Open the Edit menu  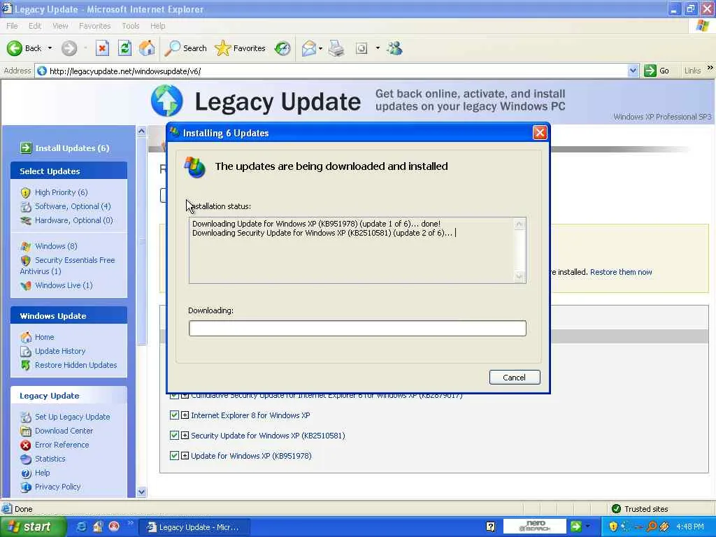click(x=35, y=26)
